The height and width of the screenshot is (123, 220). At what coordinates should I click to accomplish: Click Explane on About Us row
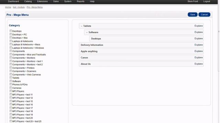click(199, 64)
